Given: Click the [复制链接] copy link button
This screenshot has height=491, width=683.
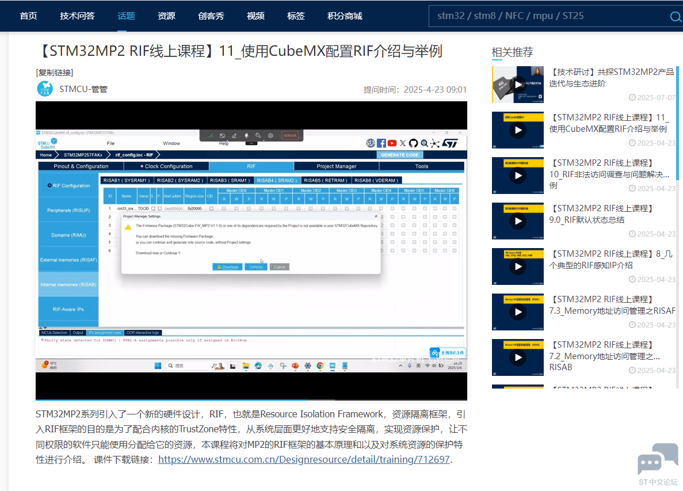Looking at the screenshot, I should pos(55,73).
